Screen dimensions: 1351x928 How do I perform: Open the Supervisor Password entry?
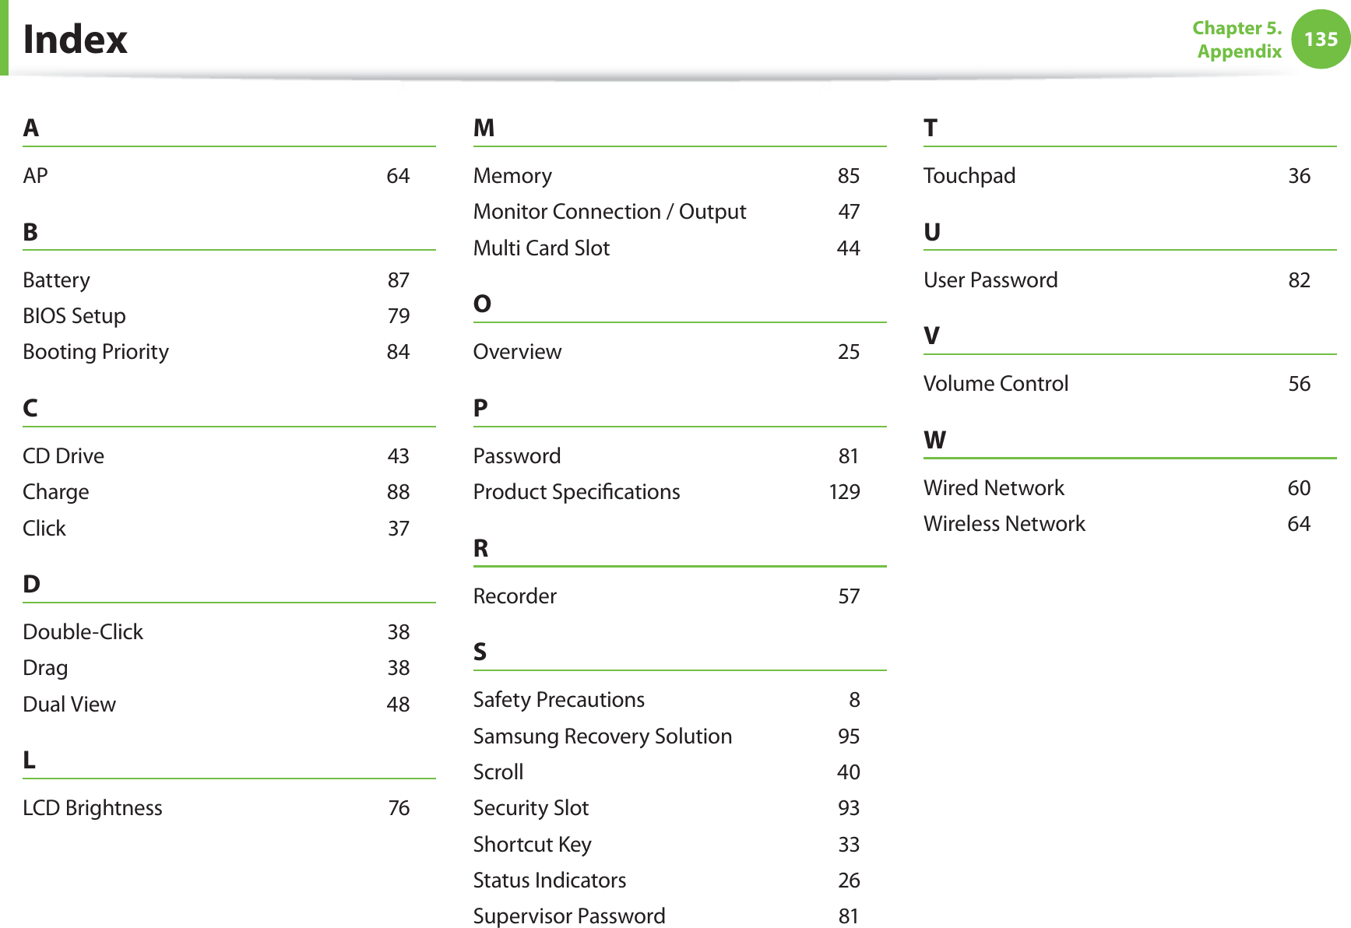[568, 916]
